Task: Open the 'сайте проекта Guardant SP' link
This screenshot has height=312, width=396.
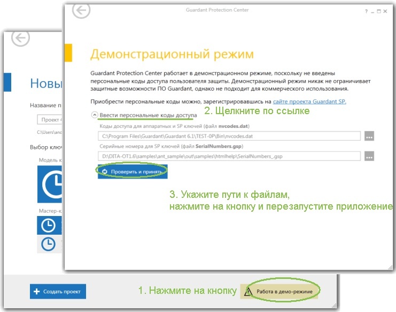Action: pyautogui.click(x=309, y=101)
